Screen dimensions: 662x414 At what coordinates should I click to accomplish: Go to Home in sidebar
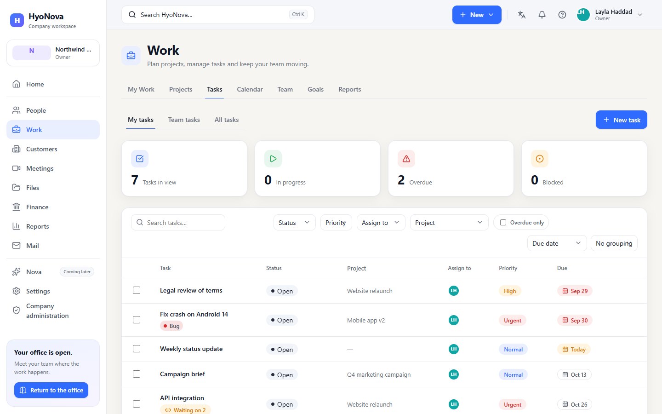[53, 84]
